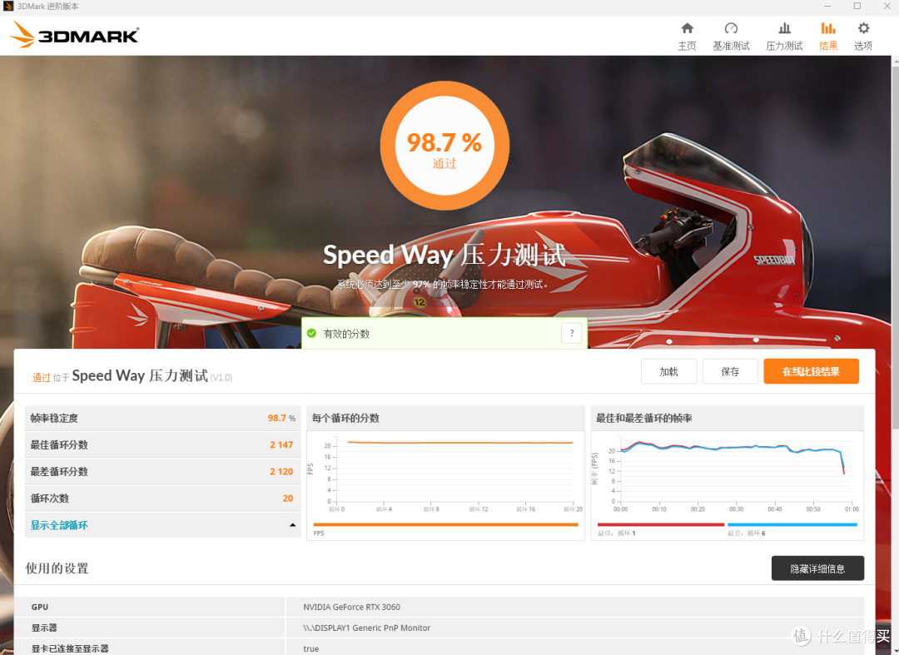
Task: Click the vertical scrollbar thumb
Action: [895, 246]
